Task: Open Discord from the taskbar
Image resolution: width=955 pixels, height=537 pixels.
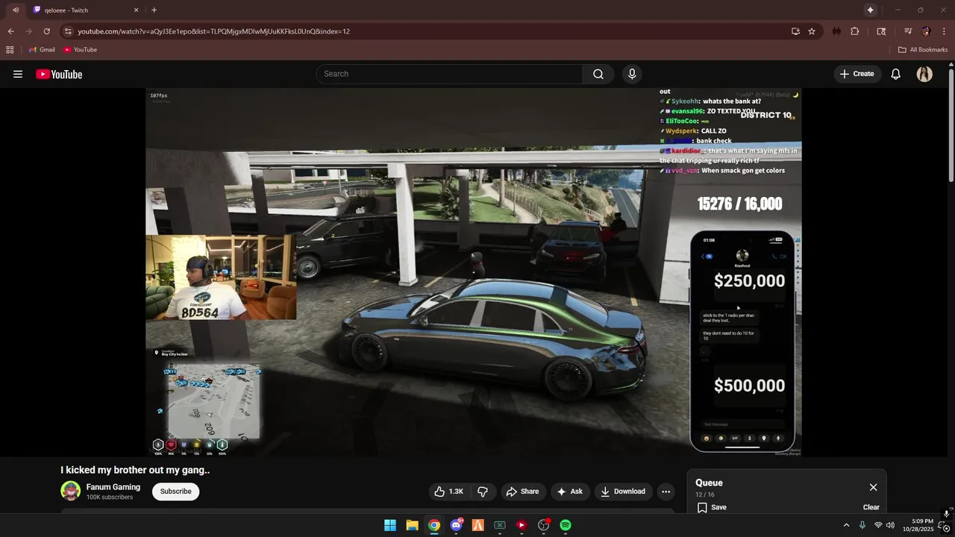Action: pos(456,525)
